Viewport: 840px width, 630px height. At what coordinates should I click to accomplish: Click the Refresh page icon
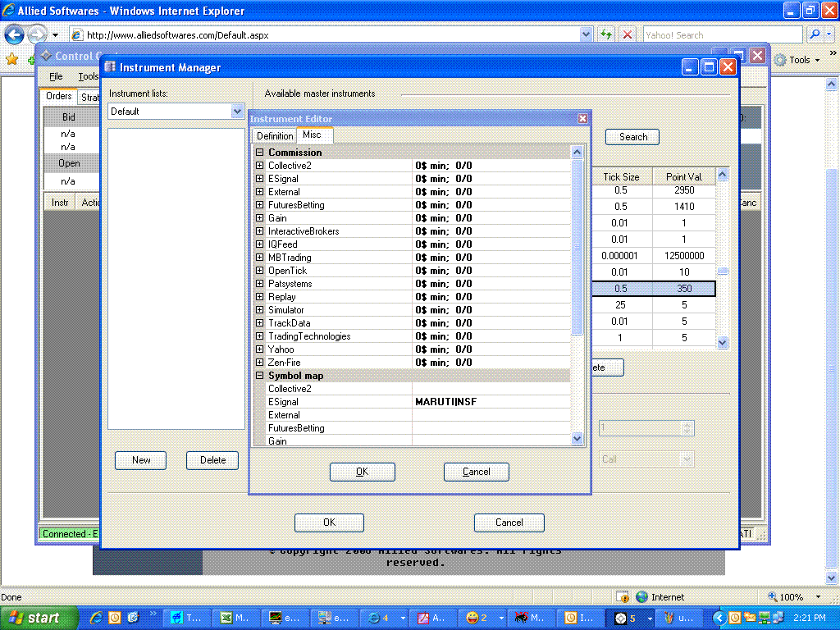pyautogui.click(x=606, y=34)
